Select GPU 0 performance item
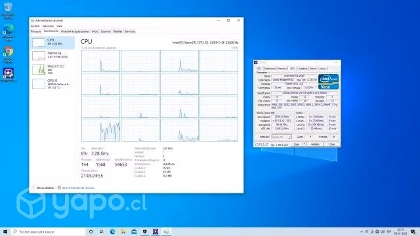This screenshot has height=236, width=420. click(x=53, y=84)
